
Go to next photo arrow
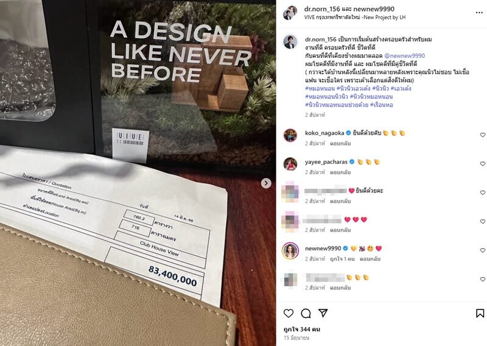click(266, 183)
